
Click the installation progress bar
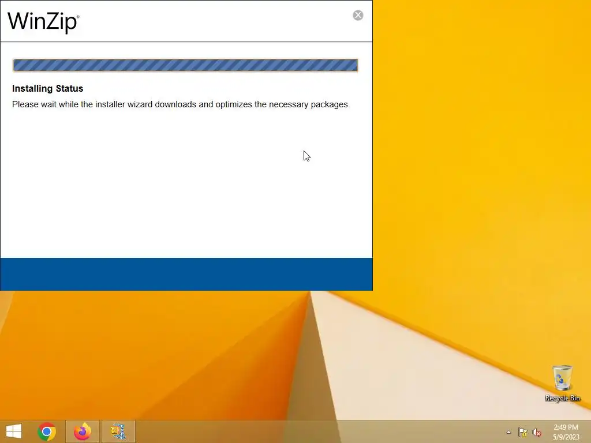point(185,65)
